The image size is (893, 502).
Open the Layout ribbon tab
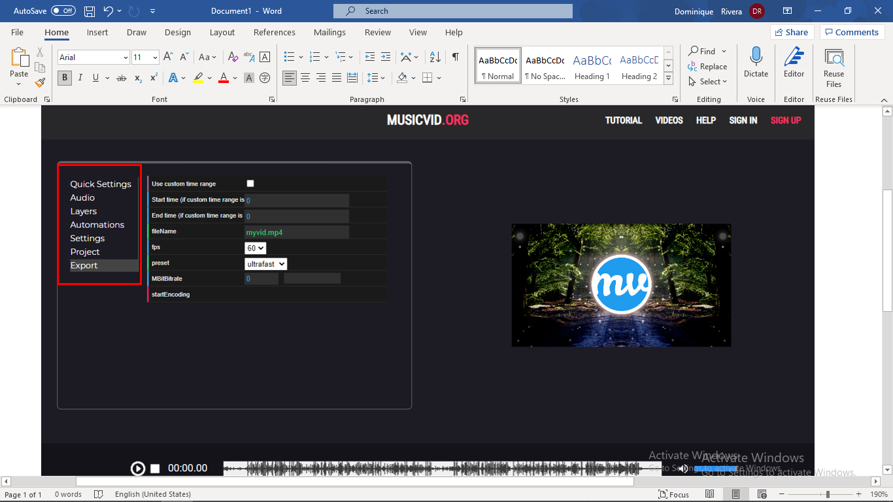(x=222, y=32)
